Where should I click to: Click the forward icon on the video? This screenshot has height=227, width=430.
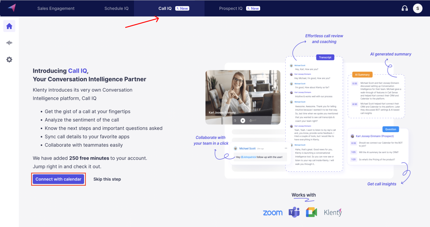[251, 121]
